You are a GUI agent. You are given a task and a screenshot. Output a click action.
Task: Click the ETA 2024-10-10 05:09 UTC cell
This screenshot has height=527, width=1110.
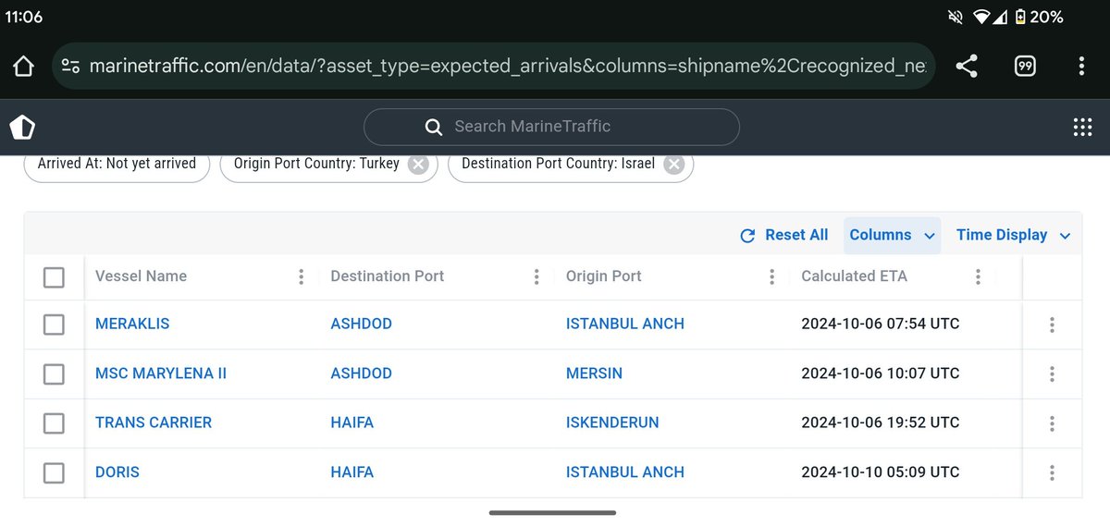pos(881,472)
